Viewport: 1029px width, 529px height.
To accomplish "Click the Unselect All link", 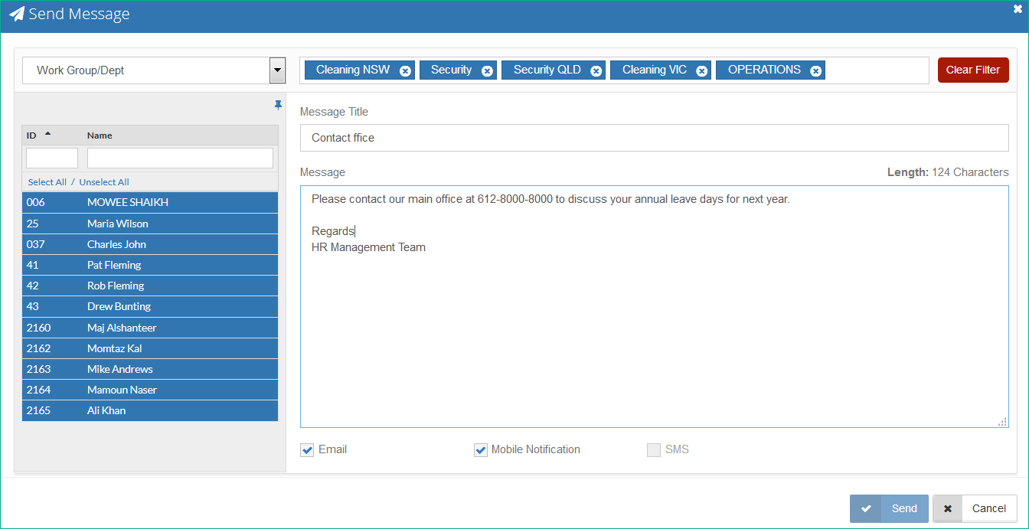I will pos(104,182).
